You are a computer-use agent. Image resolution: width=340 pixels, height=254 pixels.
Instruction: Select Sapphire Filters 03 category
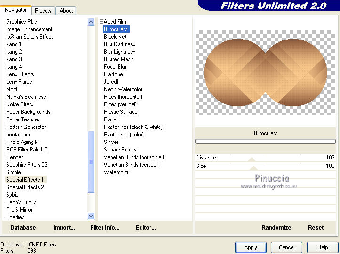point(27,165)
